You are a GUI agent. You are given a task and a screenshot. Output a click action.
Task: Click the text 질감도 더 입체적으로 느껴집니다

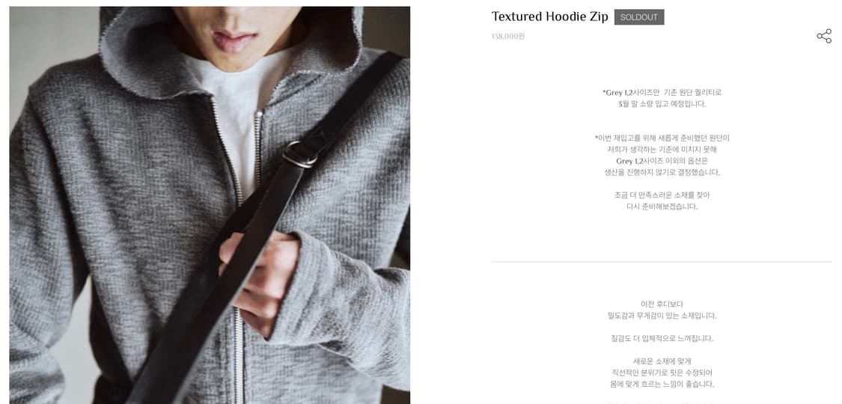point(662,339)
